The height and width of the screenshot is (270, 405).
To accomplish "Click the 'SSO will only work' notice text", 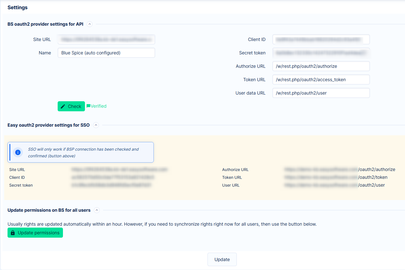I will tap(83, 153).
